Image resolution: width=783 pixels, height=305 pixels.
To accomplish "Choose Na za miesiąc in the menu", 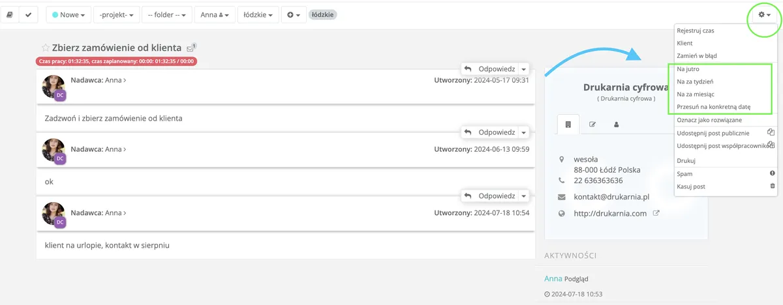I will 695,94.
